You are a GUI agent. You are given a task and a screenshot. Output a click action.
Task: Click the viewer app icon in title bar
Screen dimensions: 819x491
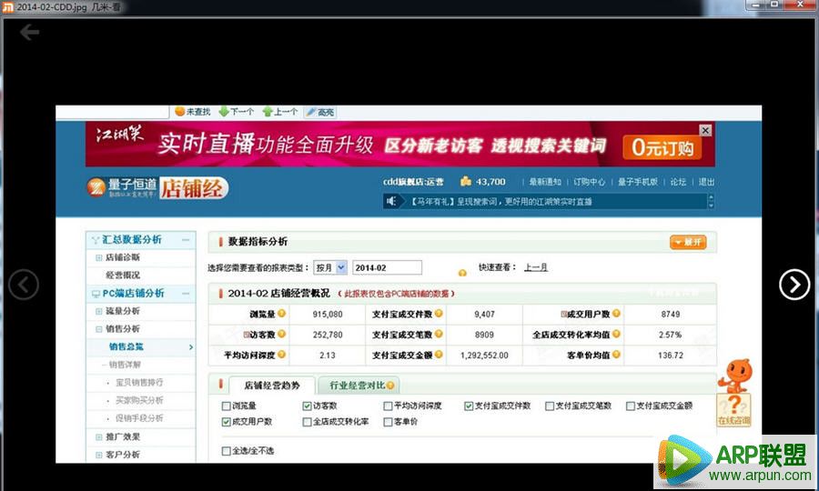(x=7, y=7)
